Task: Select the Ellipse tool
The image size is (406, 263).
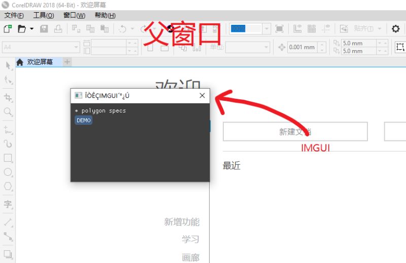Action: [8, 172]
